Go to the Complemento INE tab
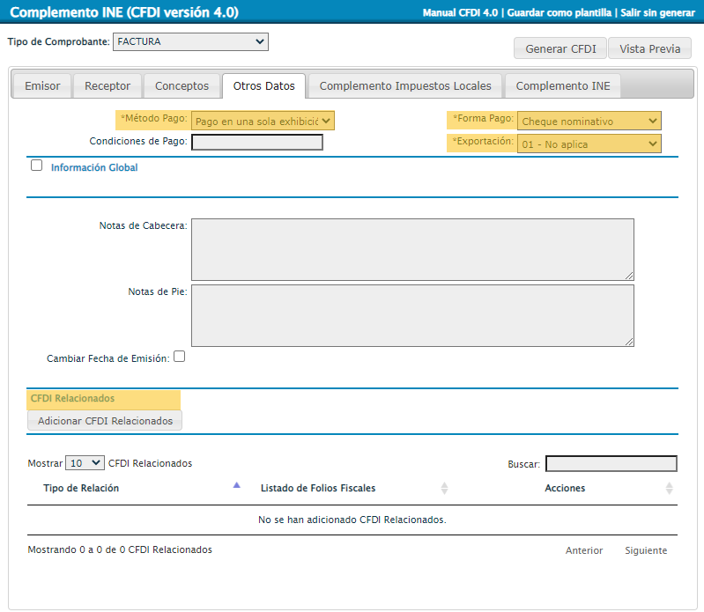The image size is (704, 612). [x=563, y=85]
